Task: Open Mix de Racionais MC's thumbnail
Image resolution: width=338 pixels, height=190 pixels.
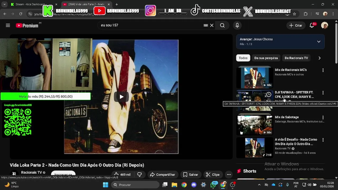Action: tap(255, 78)
